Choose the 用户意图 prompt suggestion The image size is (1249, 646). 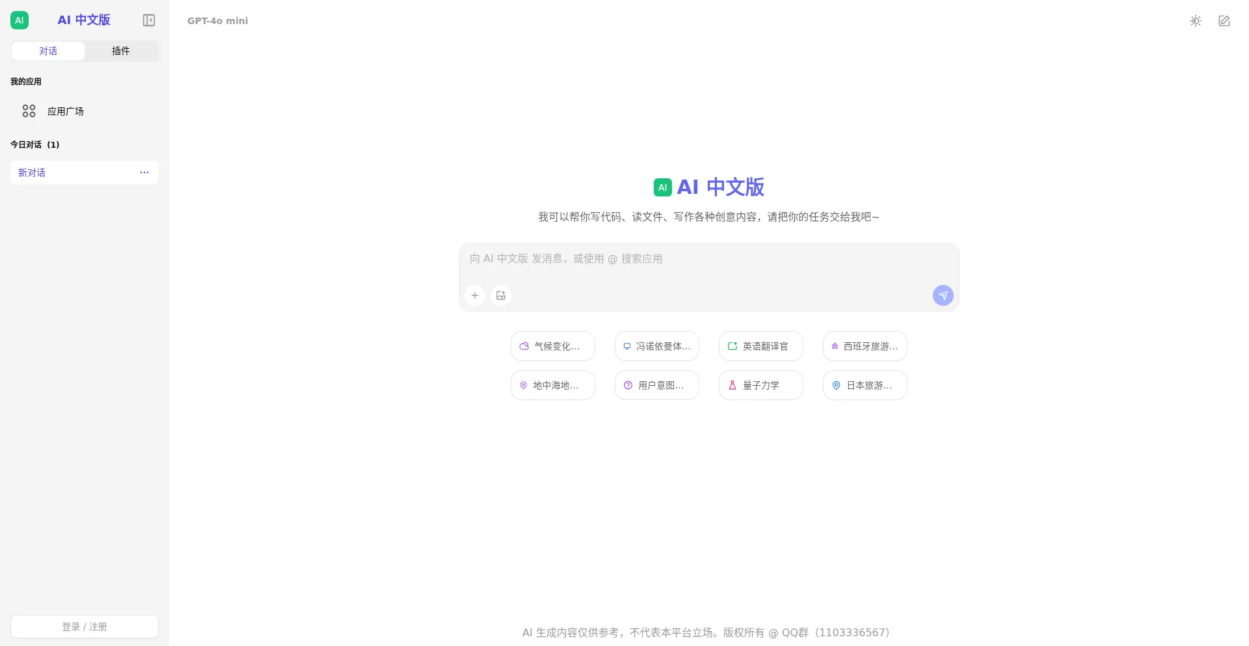point(657,385)
